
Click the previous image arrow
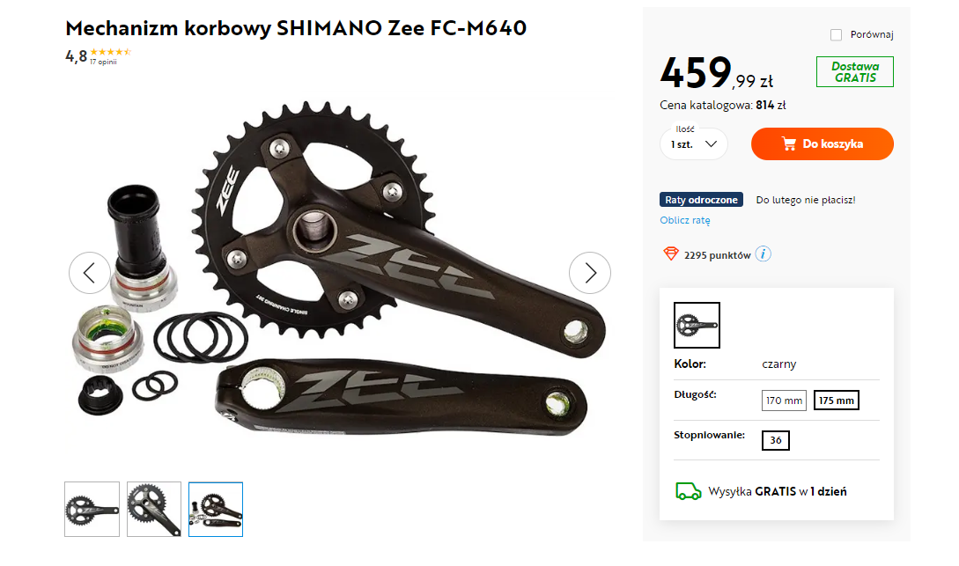tap(89, 273)
